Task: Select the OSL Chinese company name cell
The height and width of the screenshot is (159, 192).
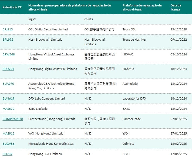Action: (99, 29)
